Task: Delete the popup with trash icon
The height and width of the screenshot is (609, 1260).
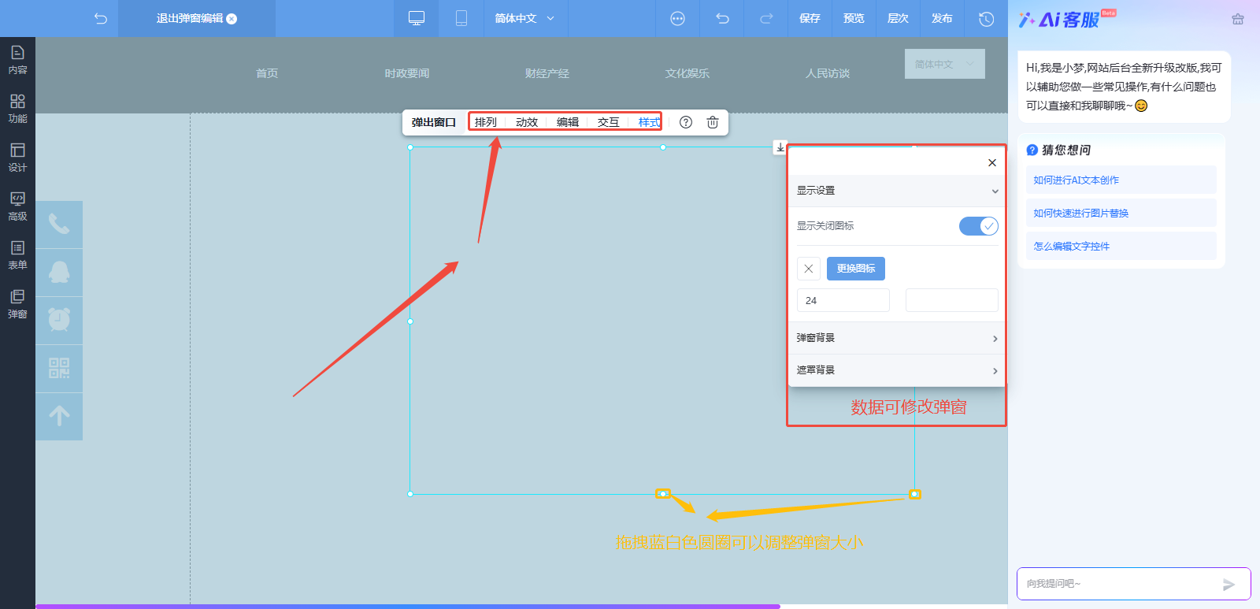Action: coord(713,122)
